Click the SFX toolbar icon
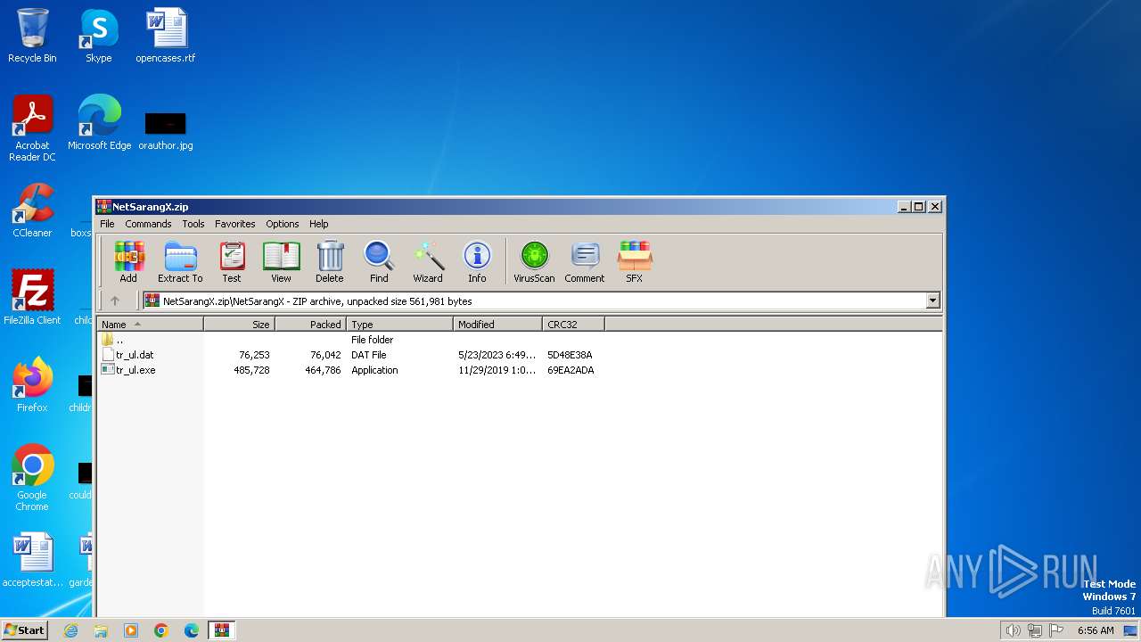This screenshot has height=642, width=1141. point(634,261)
